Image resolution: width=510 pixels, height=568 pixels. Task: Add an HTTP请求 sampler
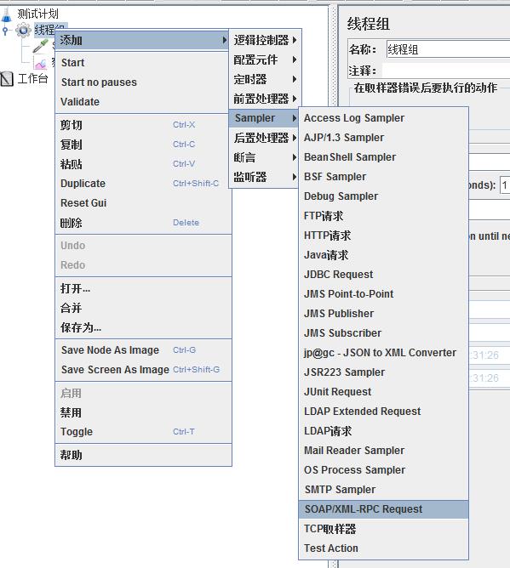[x=383, y=235]
